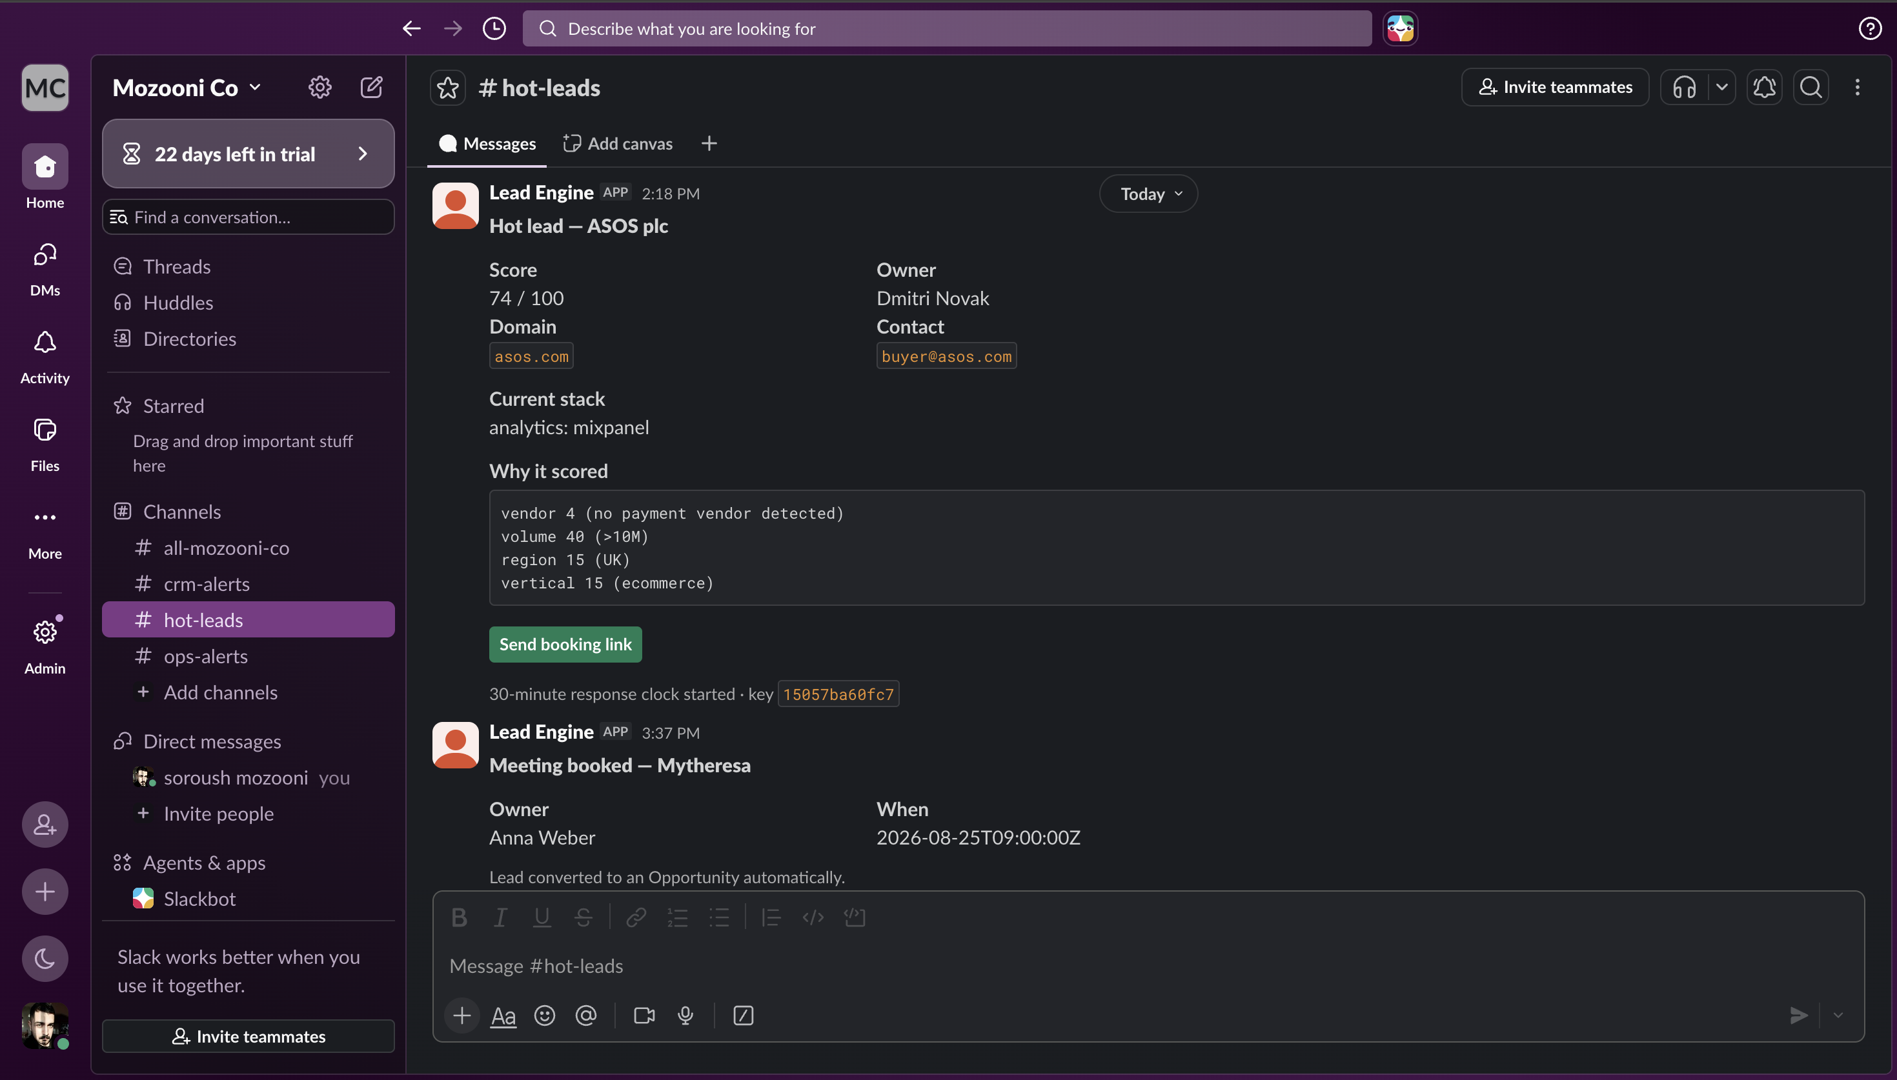Click the plus create button in left rail
The height and width of the screenshot is (1080, 1897).
coord(45,891)
